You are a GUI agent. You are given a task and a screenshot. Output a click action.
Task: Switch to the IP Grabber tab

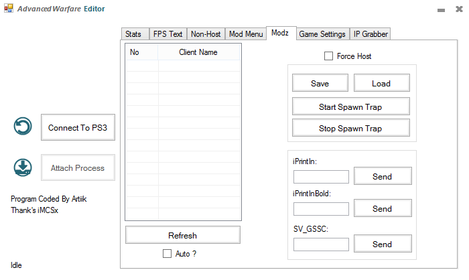[371, 33]
